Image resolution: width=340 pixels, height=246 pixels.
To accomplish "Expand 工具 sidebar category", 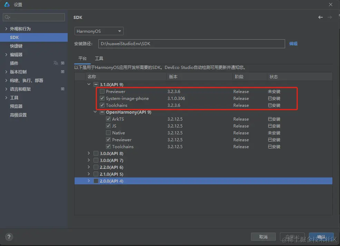I will [x=6, y=98].
